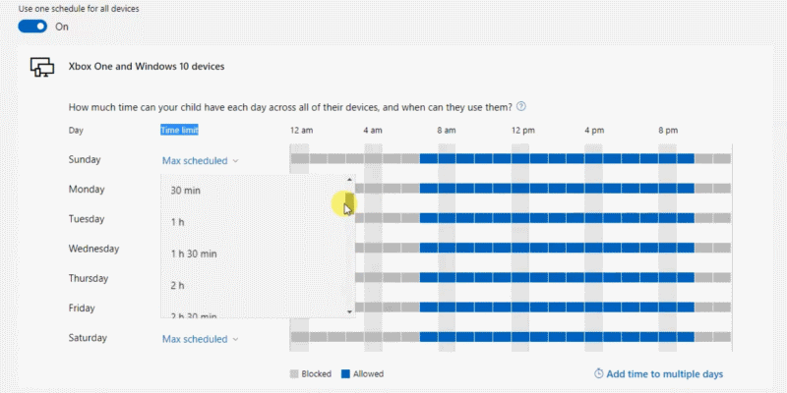
Task: Click the clock icon beside Add time
Action: click(x=598, y=374)
